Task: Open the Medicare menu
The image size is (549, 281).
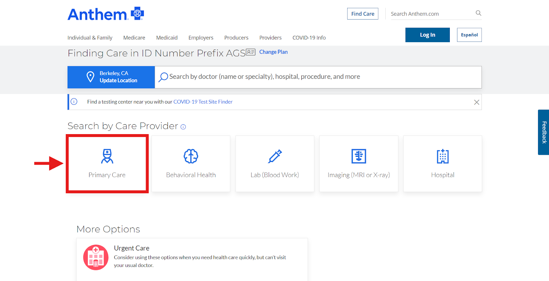Action: pyautogui.click(x=134, y=38)
